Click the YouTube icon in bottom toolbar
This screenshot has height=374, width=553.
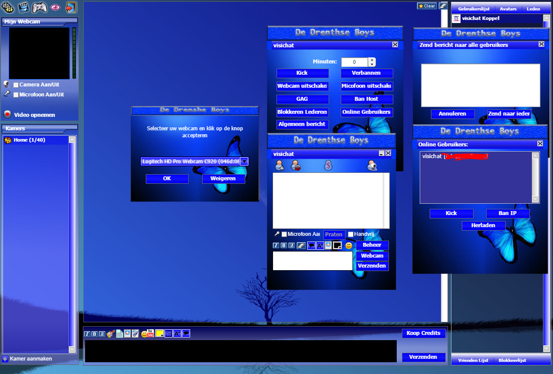point(151,333)
